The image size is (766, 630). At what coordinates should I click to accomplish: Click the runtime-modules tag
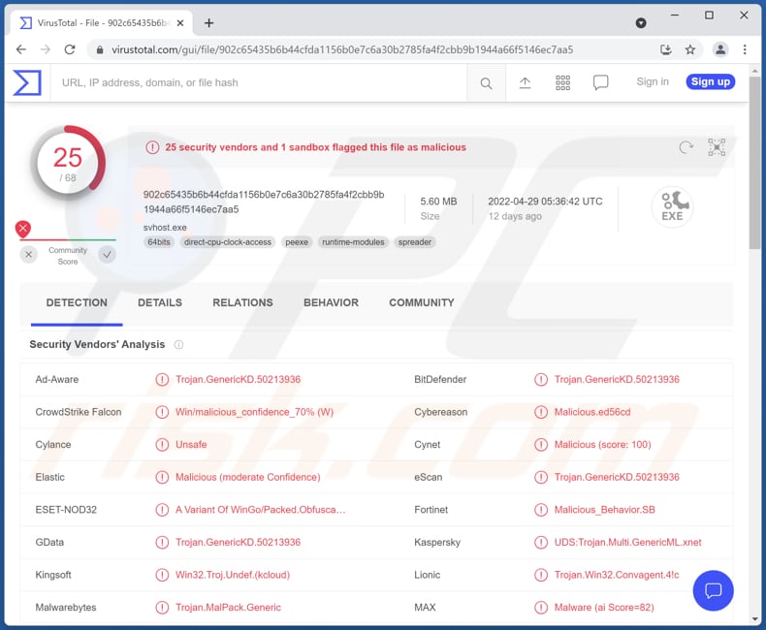[x=353, y=242]
